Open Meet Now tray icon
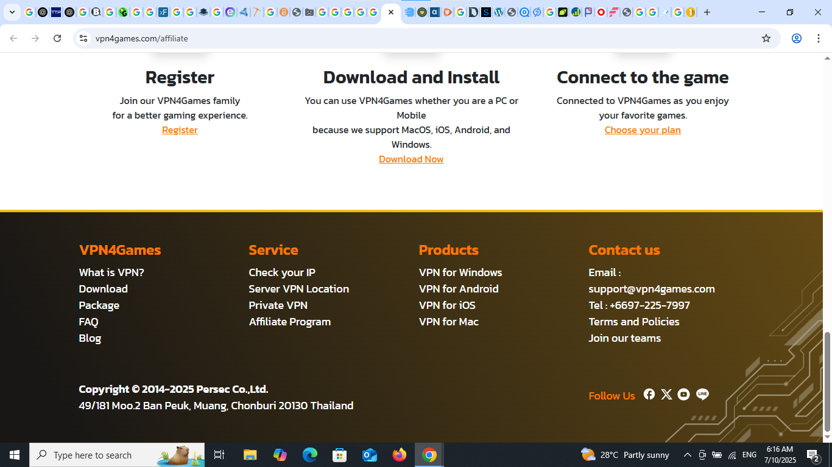Viewport: 832px width, 467px height. (x=702, y=455)
